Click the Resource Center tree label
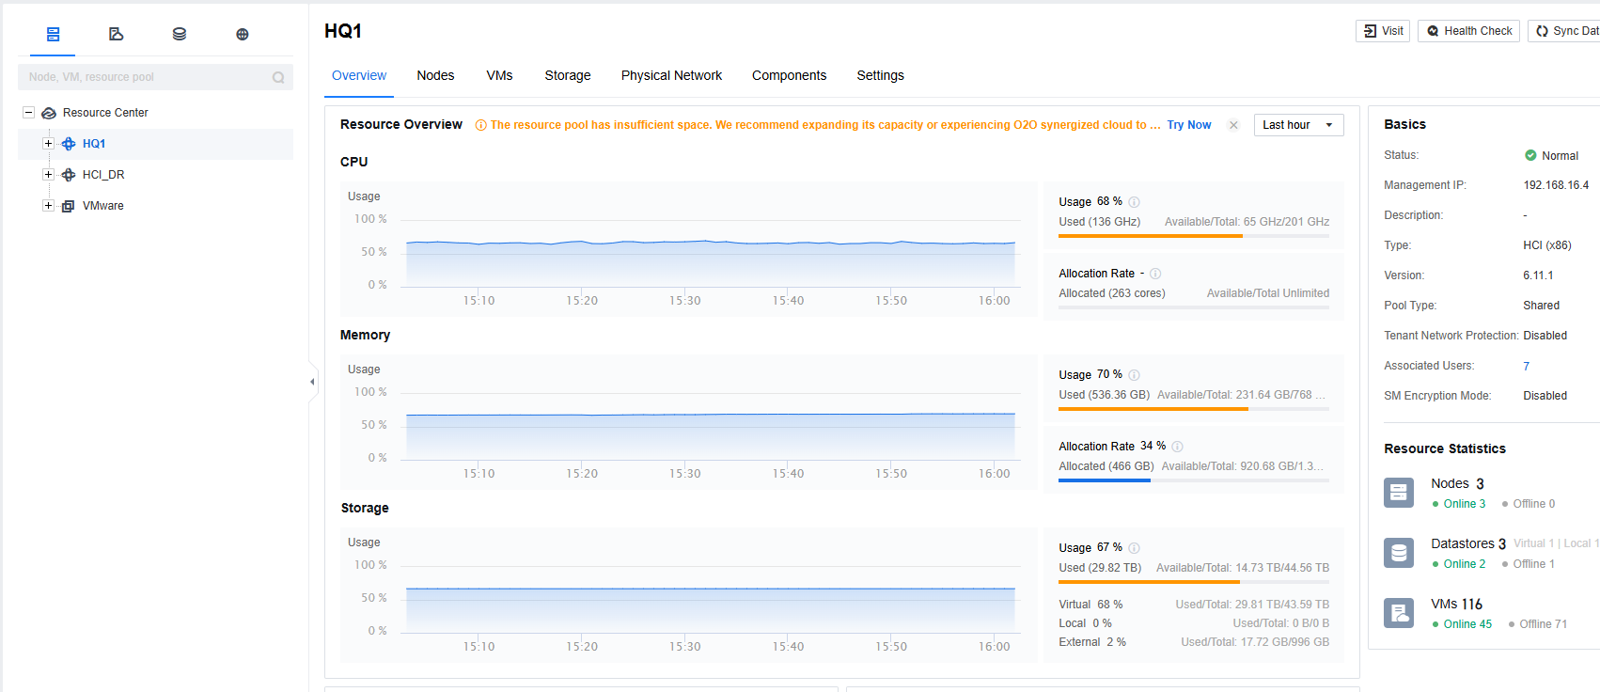The image size is (1600, 692). click(x=105, y=113)
